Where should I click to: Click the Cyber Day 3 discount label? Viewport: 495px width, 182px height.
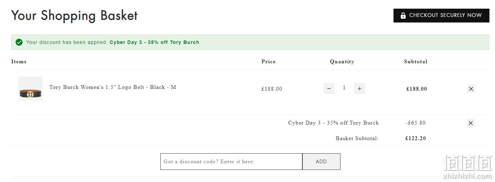tap(333, 123)
